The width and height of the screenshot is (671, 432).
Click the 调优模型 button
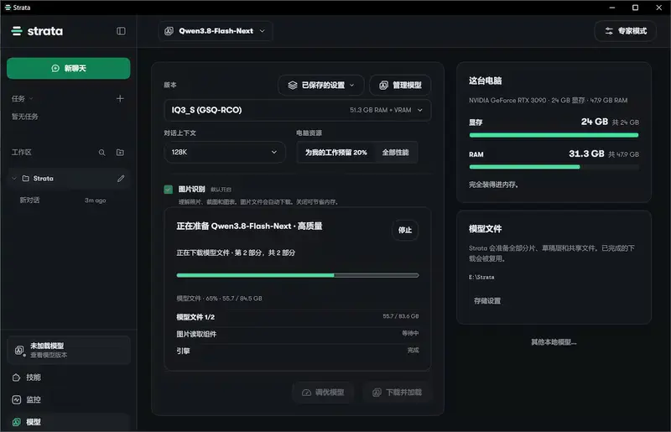[323, 393]
